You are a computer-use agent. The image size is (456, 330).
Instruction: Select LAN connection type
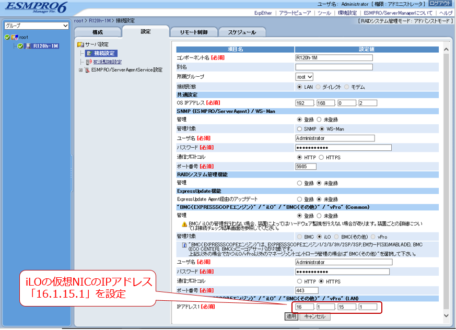coord(299,87)
